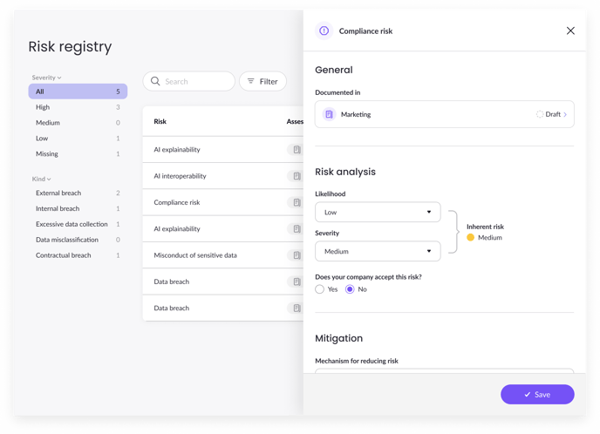Filter risks by Missing severity

pos(78,153)
